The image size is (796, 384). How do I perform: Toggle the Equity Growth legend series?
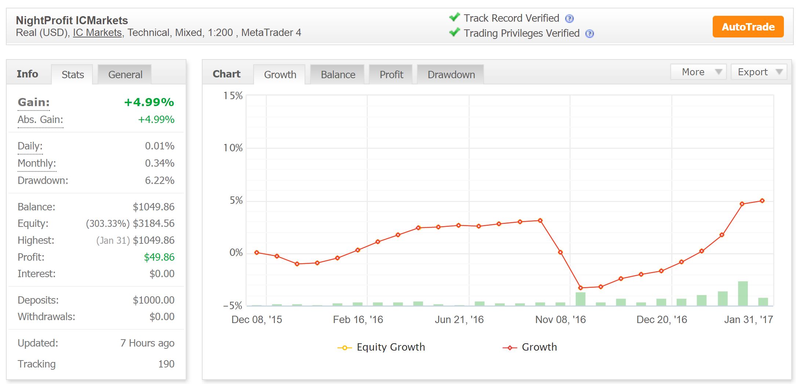[x=381, y=347]
